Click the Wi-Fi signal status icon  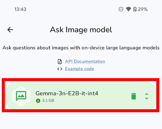[128, 9]
